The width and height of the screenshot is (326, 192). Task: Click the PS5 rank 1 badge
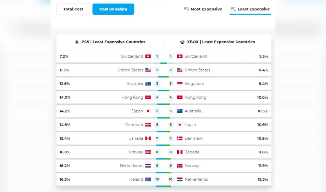(157, 56)
